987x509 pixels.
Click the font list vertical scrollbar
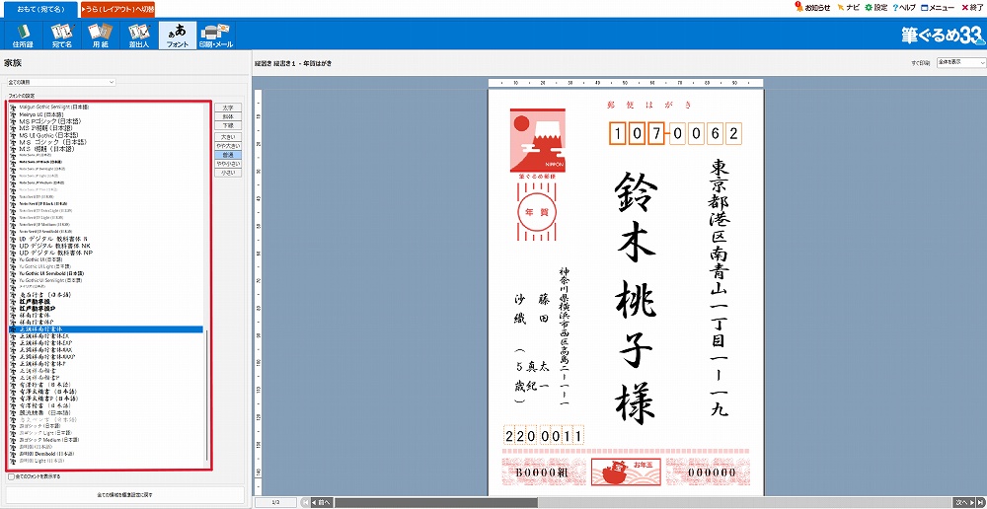pos(206,398)
